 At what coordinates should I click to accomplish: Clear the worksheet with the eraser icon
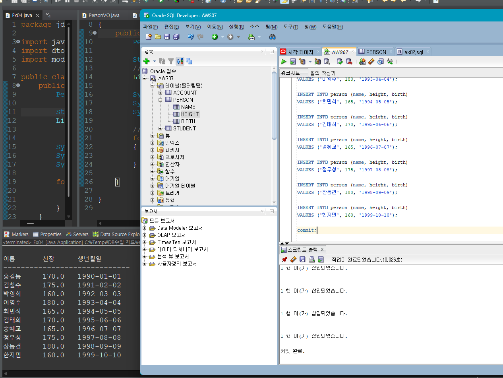[x=371, y=62]
